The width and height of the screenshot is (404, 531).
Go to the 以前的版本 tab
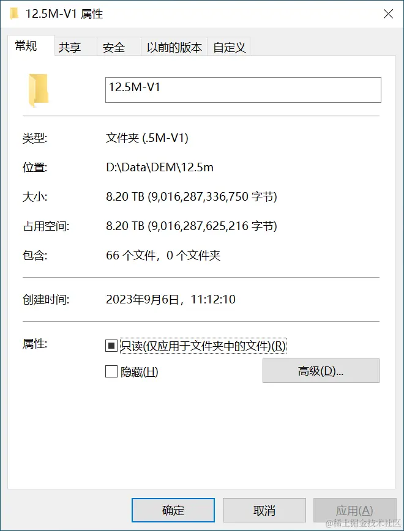[174, 46]
